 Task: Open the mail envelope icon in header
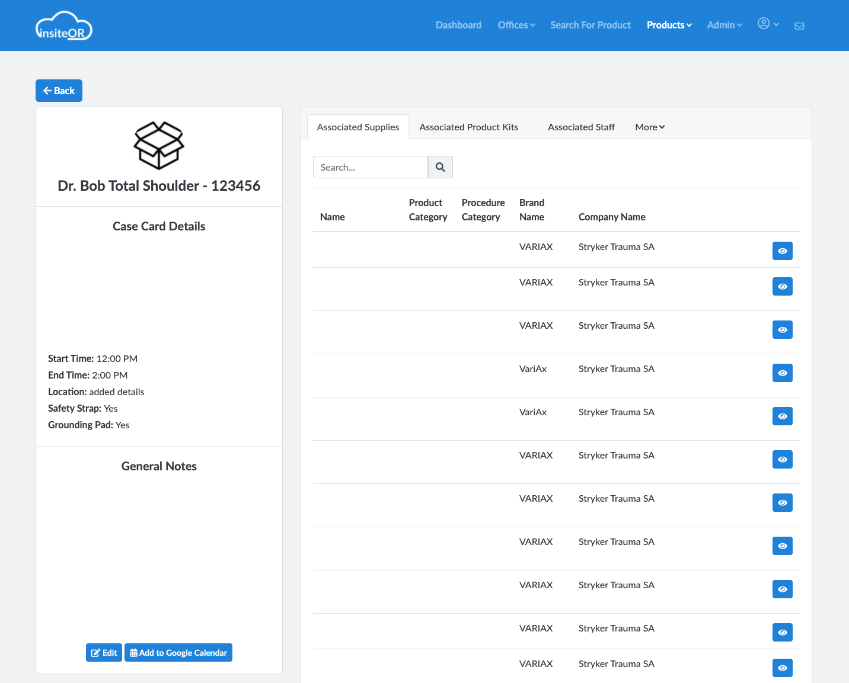point(799,26)
